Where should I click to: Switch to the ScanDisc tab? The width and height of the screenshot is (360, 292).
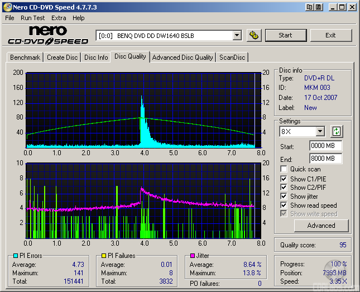tap(232, 58)
